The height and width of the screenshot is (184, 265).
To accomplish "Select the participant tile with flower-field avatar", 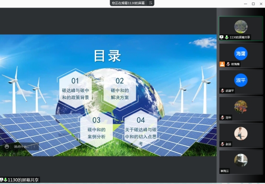I will (241, 109).
